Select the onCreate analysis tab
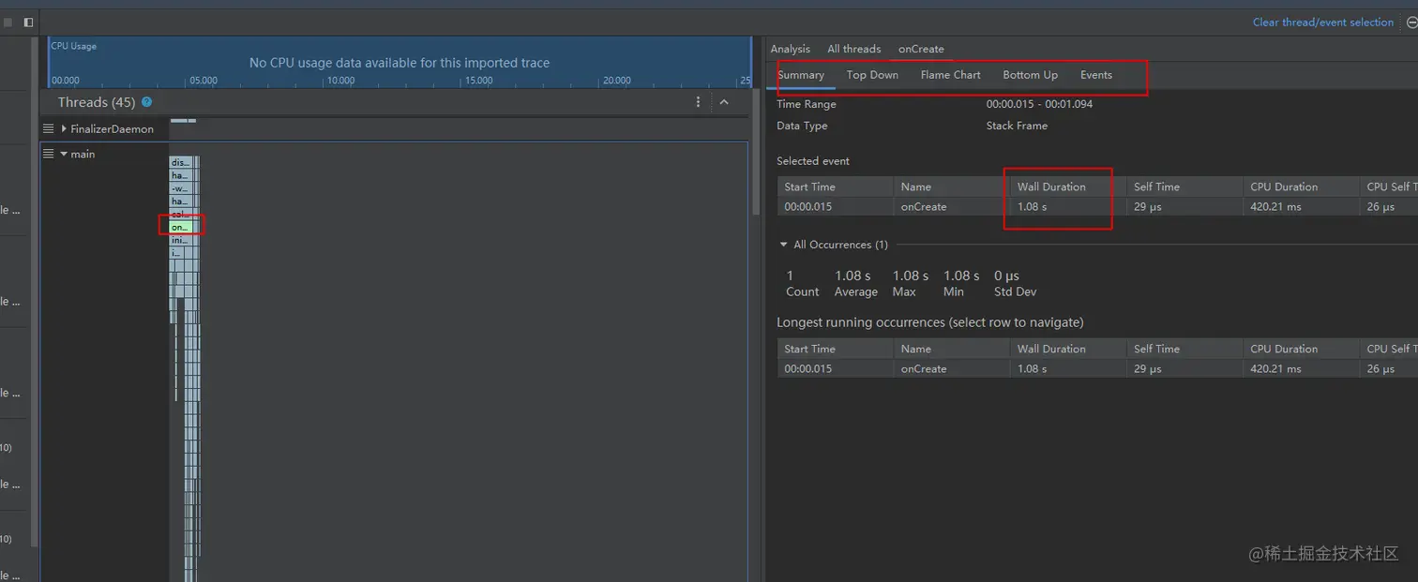The width and height of the screenshot is (1418, 582). tap(921, 49)
